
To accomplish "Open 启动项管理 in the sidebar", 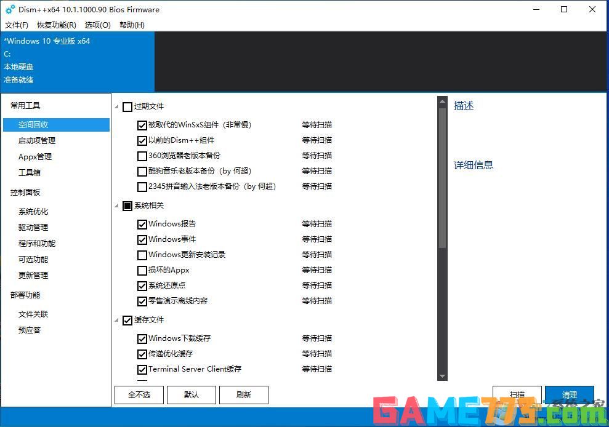I will pyautogui.click(x=37, y=140).
